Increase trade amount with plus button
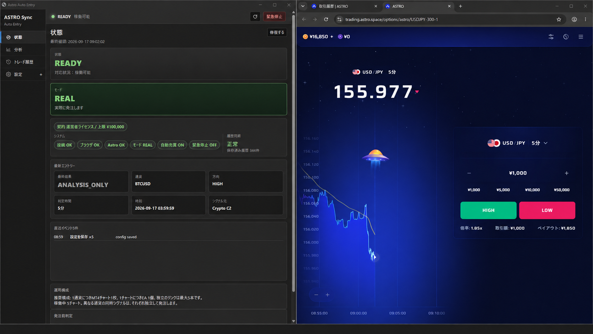The height and width of the screenshot is (334, 593). point(567,173)
